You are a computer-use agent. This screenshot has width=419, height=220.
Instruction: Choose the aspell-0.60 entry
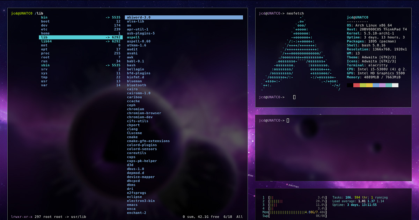pos(139,41)
